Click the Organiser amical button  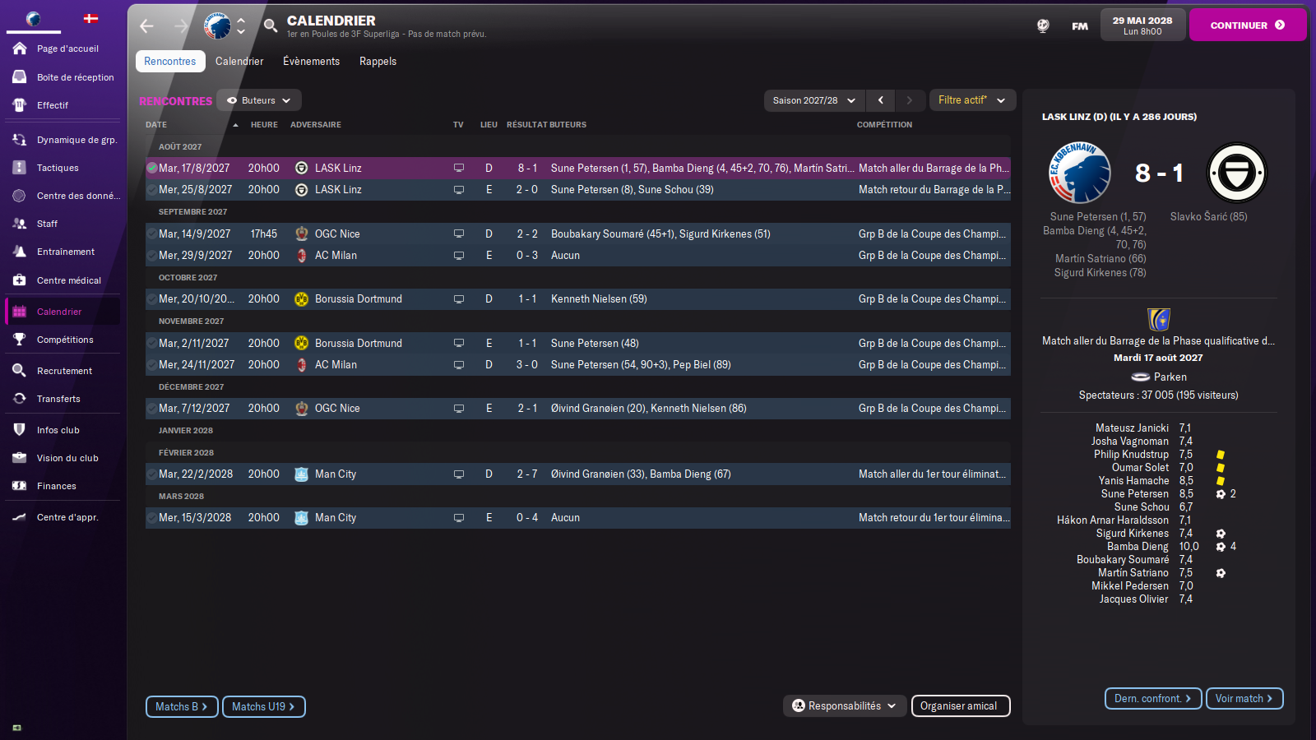click(x=960, y=706)
